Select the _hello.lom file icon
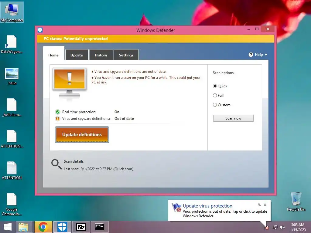Image resolution: width=311 pixels, height=233 pixels. point(12,107)
